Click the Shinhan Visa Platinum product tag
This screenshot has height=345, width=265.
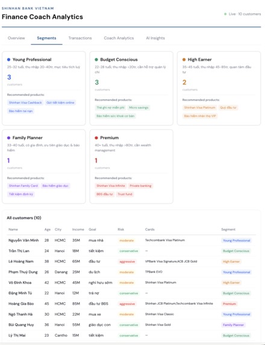coord(199,108)
